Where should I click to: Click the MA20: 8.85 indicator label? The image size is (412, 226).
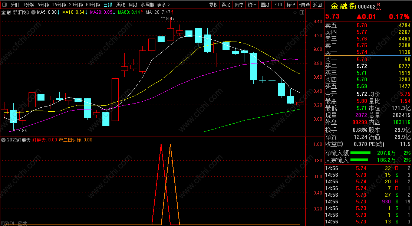(102, 12)
